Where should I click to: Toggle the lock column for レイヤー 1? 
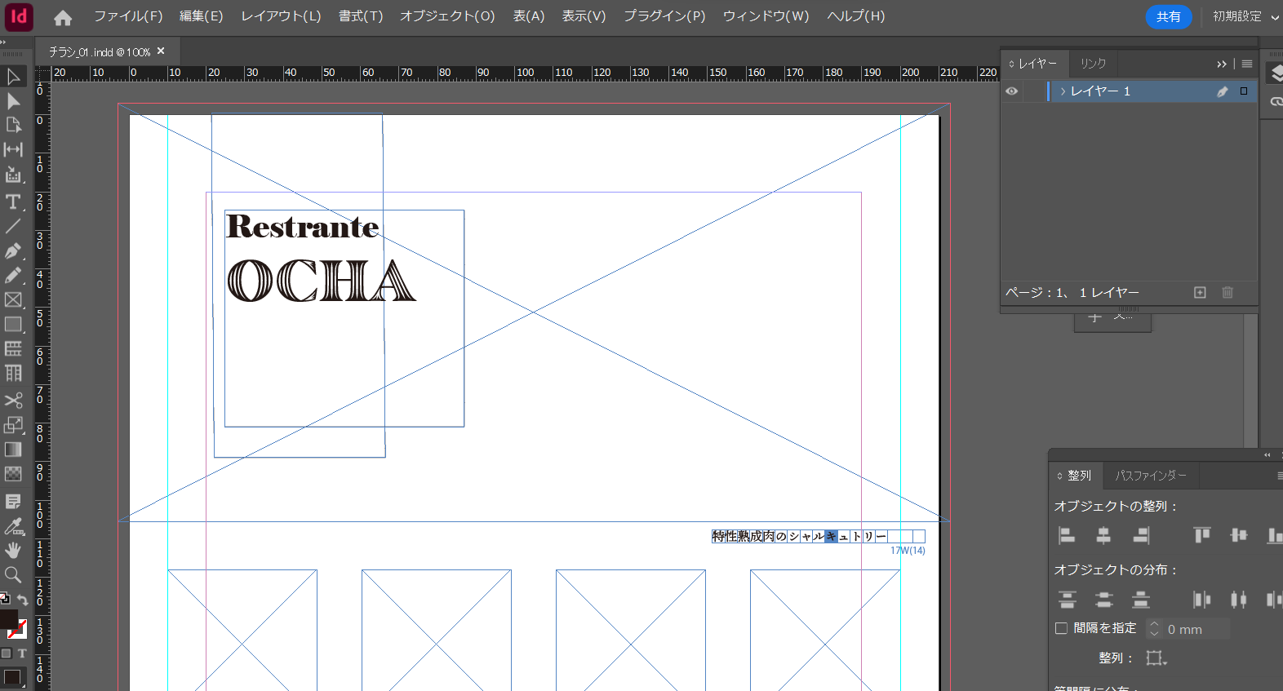[x=1034, y=91]
